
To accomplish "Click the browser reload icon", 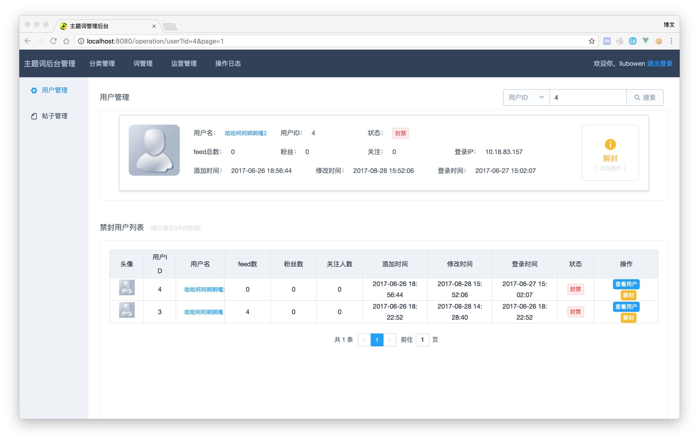I will pos(53,41).
